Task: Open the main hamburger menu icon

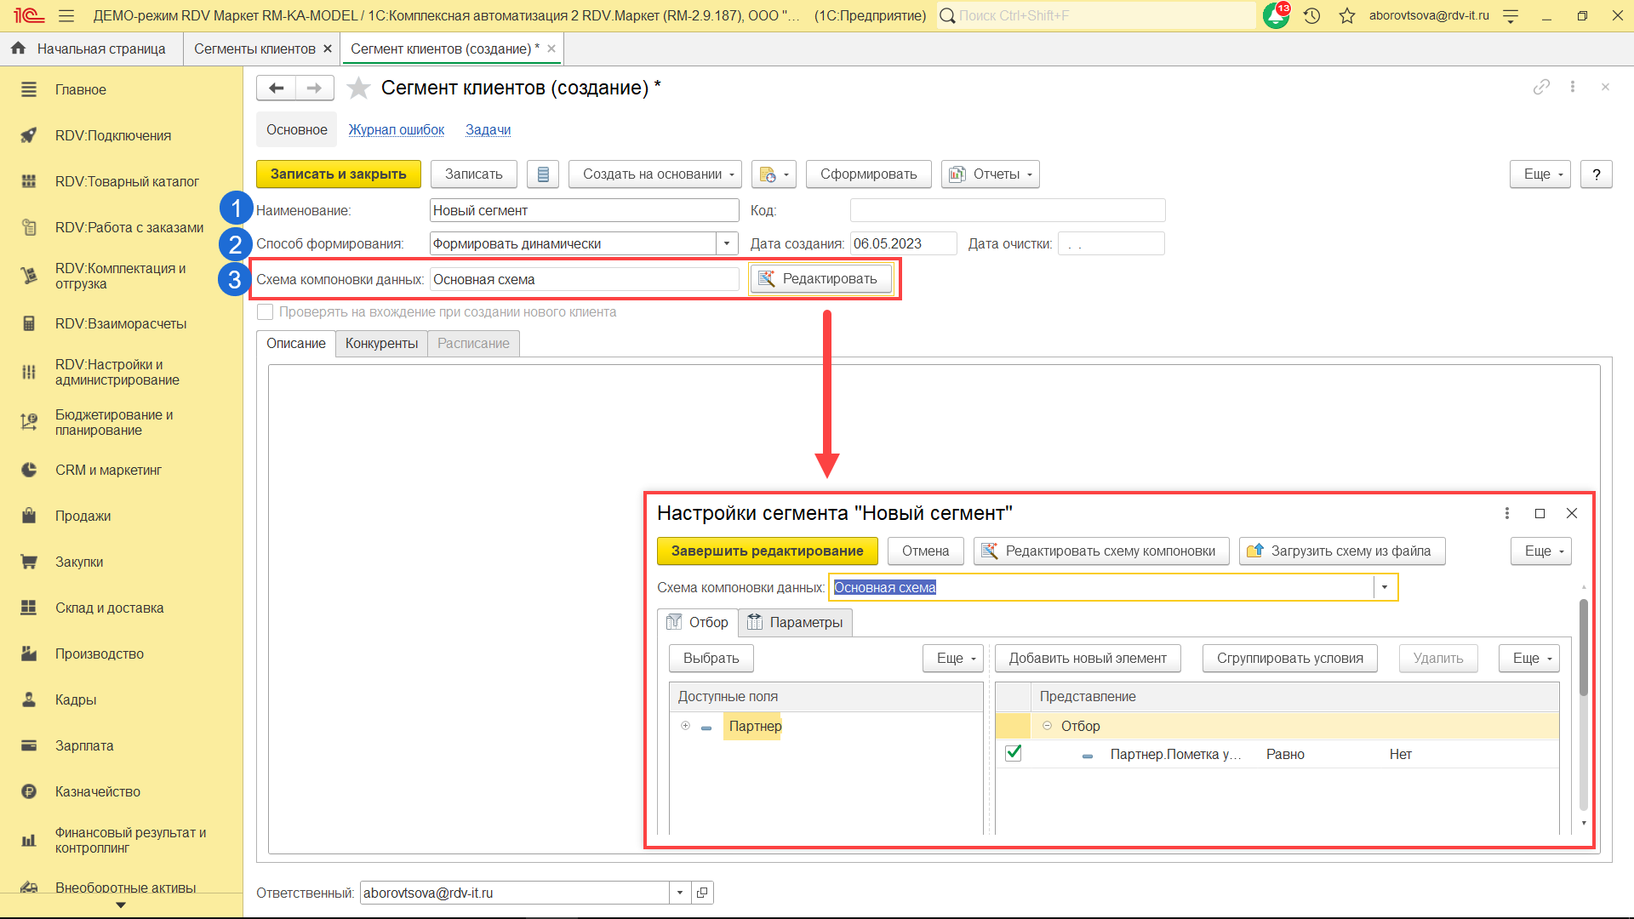Action: pyautogui.click(x=66, y=15)
